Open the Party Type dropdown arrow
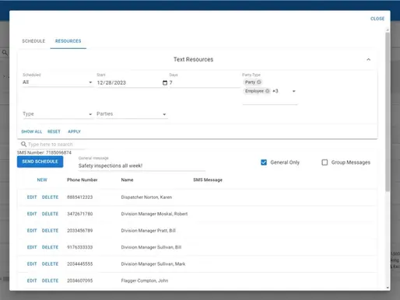 click(x=293, y=91)
